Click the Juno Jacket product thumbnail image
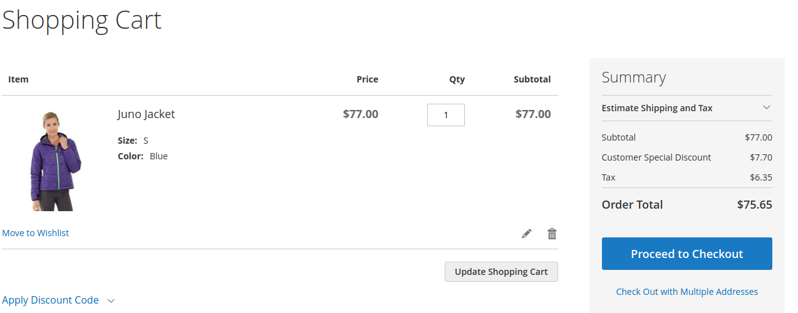The width and height of the screenshot is (798, 313). [x=55, y=161]
